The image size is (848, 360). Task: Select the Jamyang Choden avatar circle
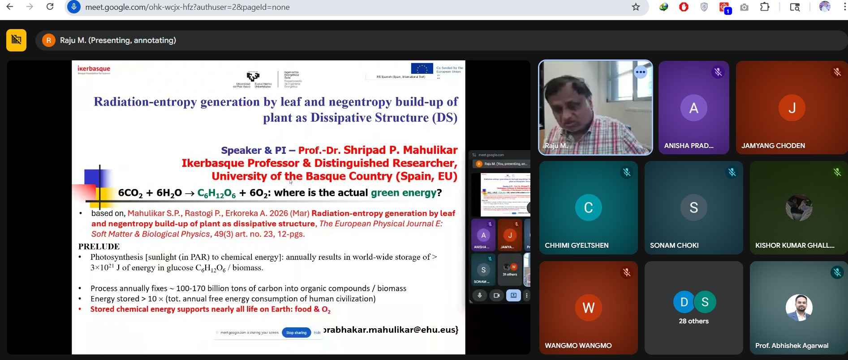coord(792,108)
